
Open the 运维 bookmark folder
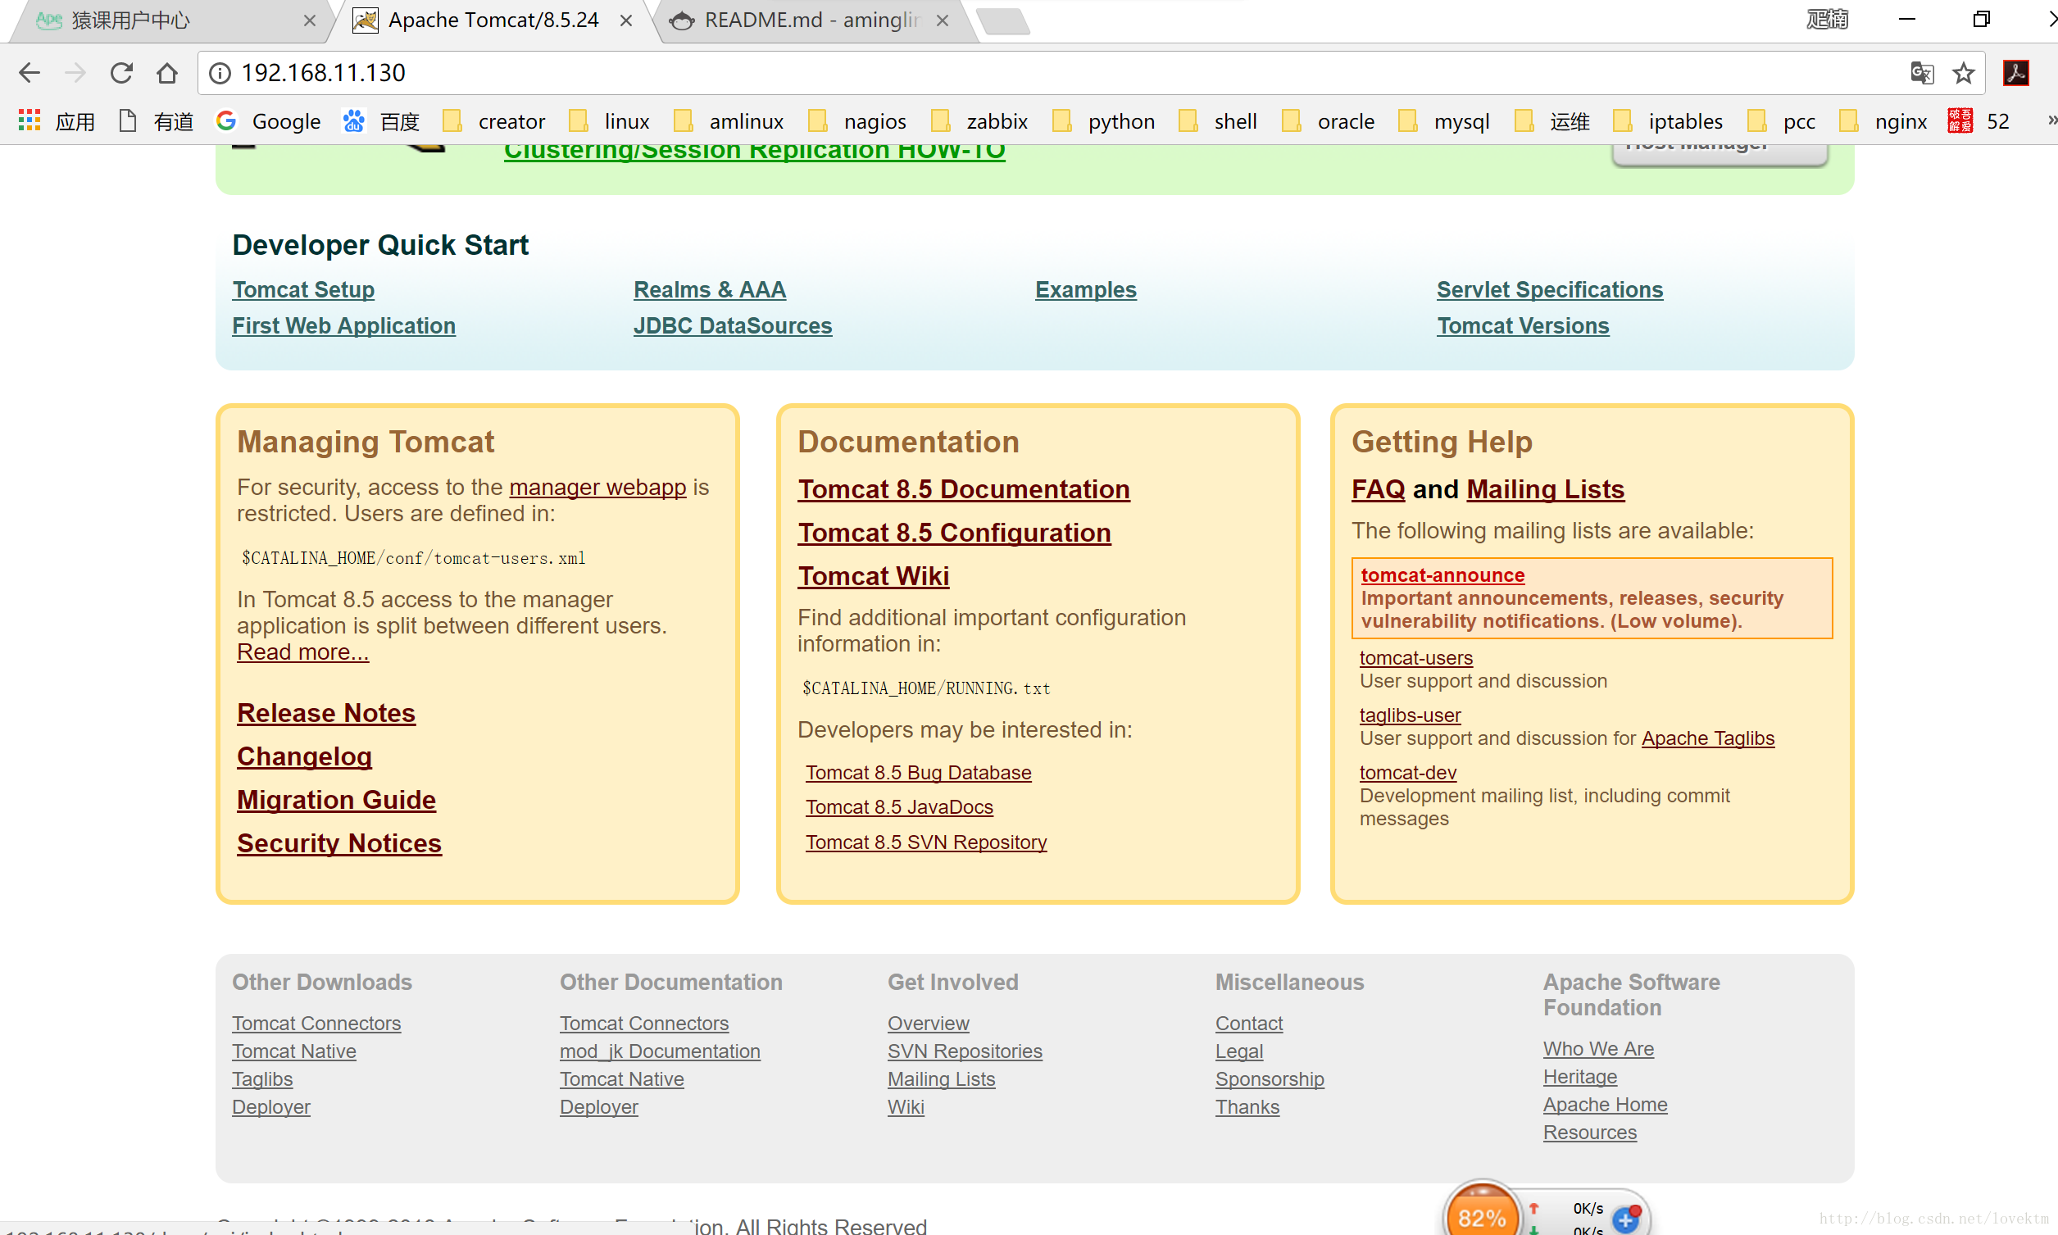[x=1552, y=121]
